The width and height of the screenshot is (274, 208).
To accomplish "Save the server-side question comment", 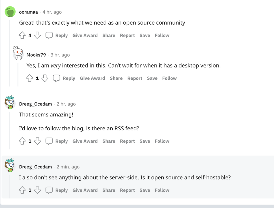I will (x=145, y=190).
